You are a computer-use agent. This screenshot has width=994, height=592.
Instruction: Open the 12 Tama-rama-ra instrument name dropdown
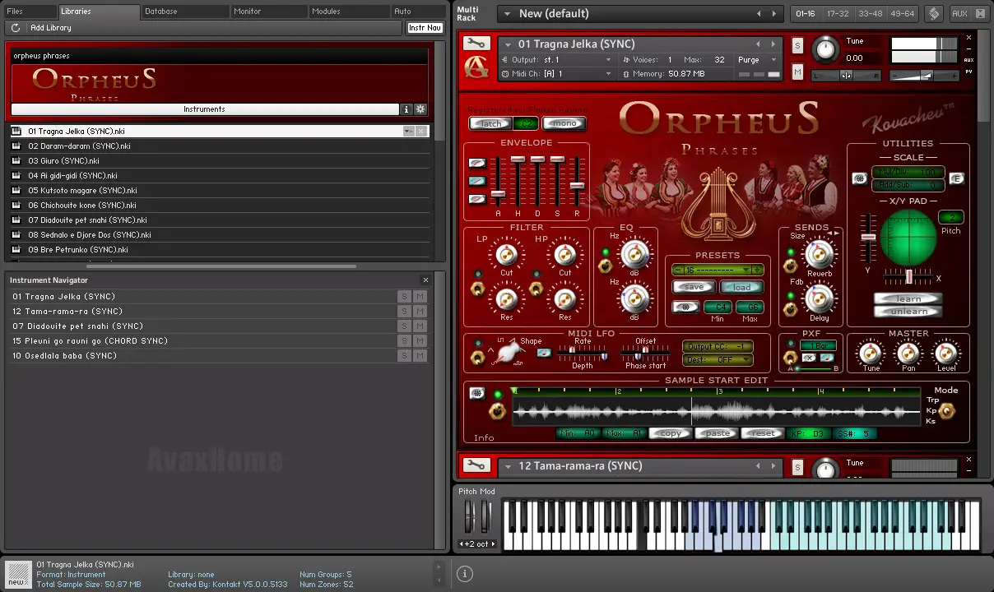click(509, 466)
